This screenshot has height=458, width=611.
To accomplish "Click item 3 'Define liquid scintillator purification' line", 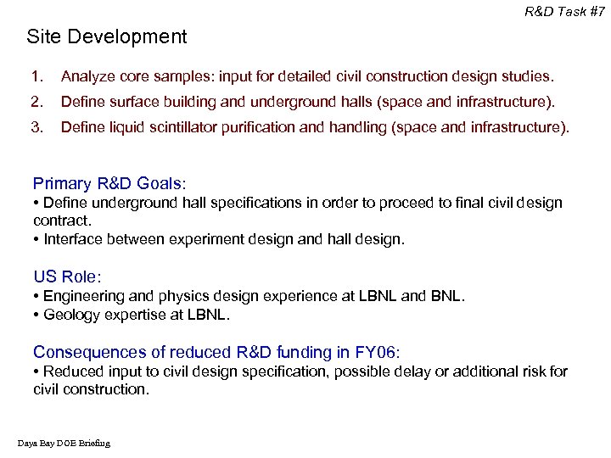I will [x=300, y=128].
